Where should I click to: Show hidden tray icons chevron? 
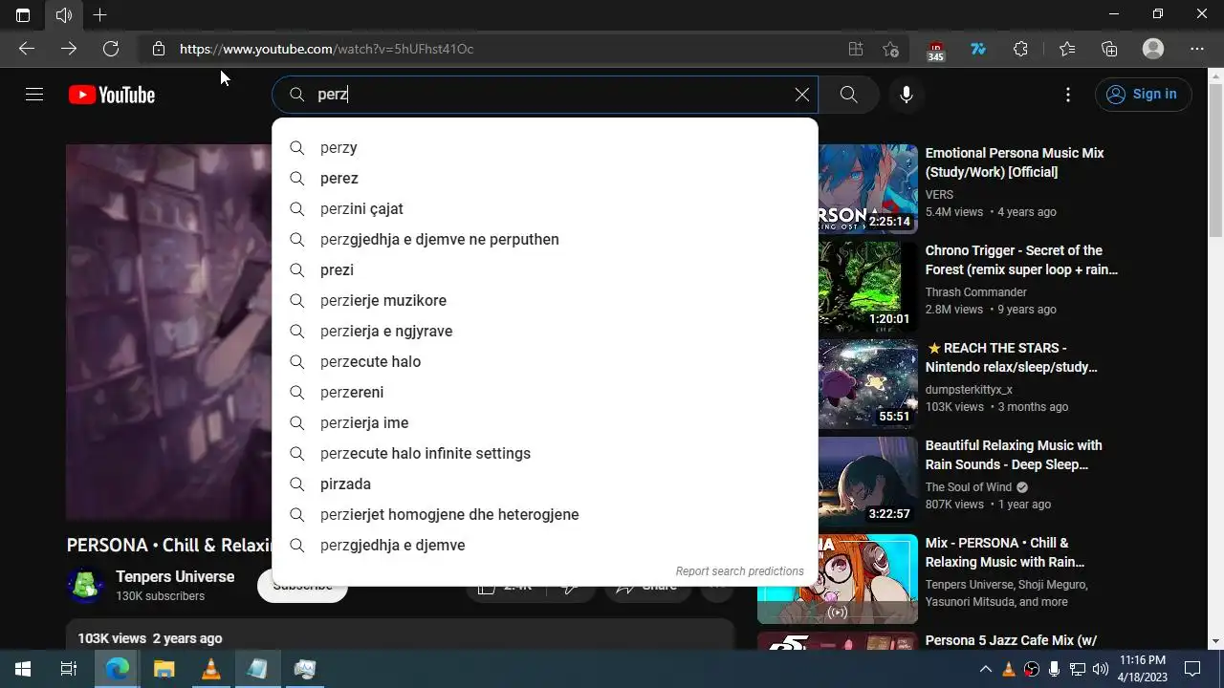[x=986, y=669]
